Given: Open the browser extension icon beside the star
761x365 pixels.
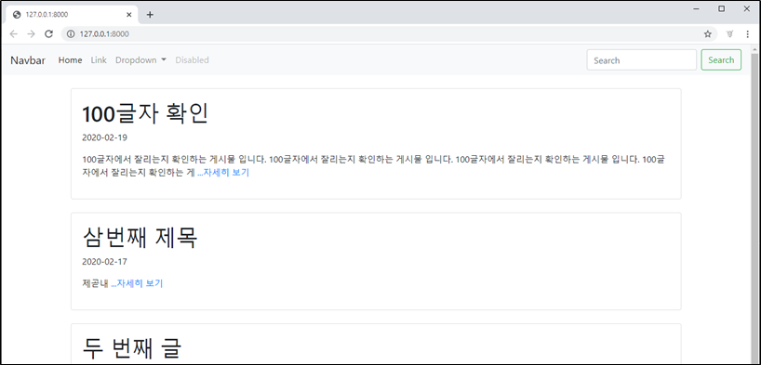Looking at the screenshot, I should (x=729, y=34).
